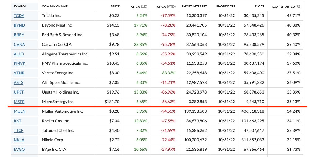The height and width of the screenshot is (157, 323).
Task: Click the 28.85% Carvana daily change
Action: click(141, 45)
